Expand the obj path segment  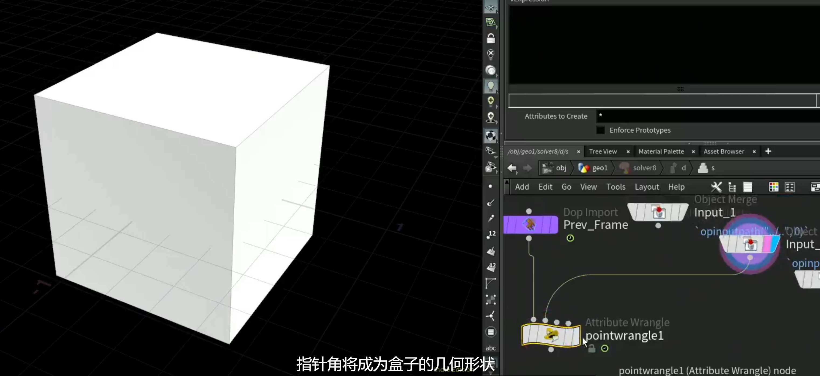click(x=554, y=168)
